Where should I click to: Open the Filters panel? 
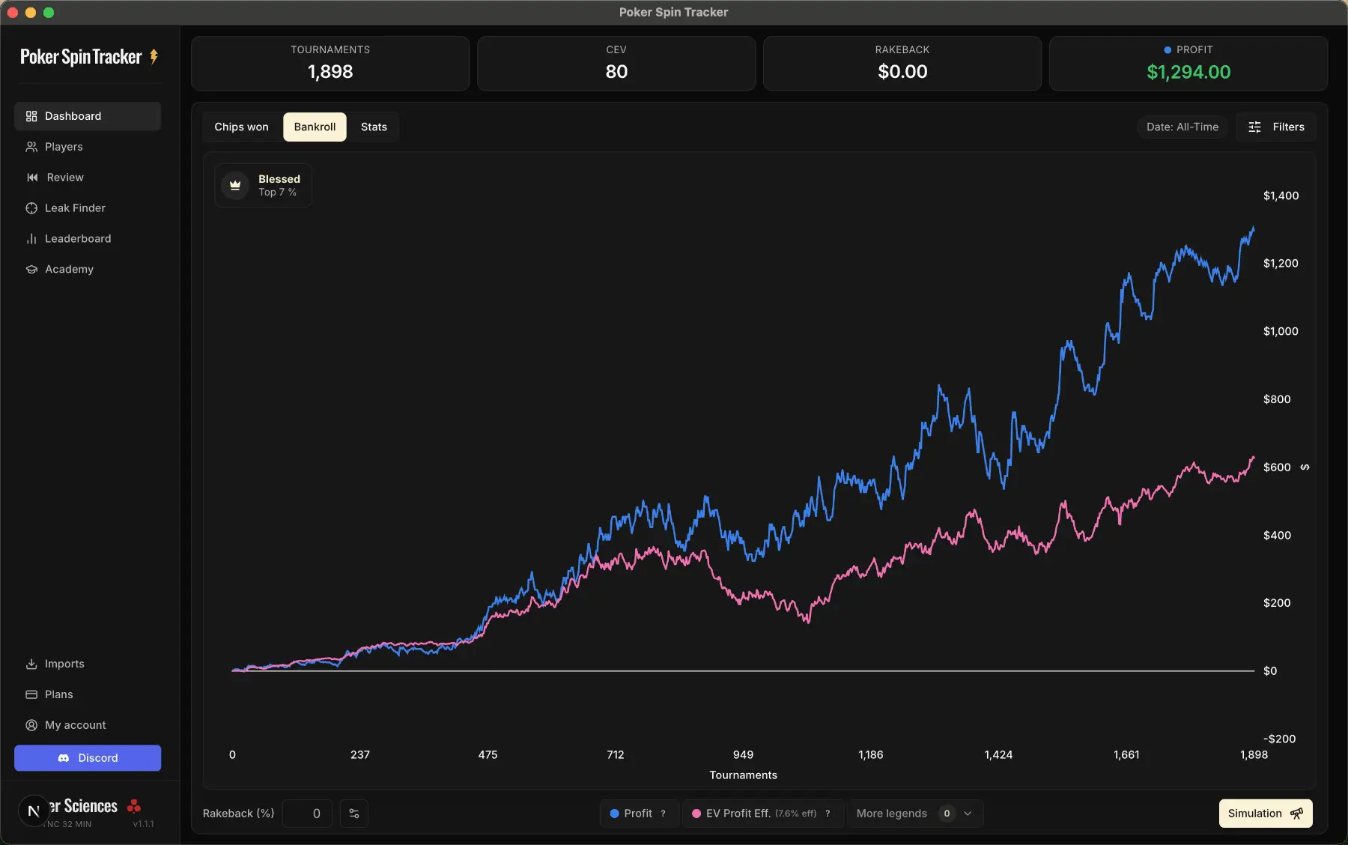[1276, 127]
